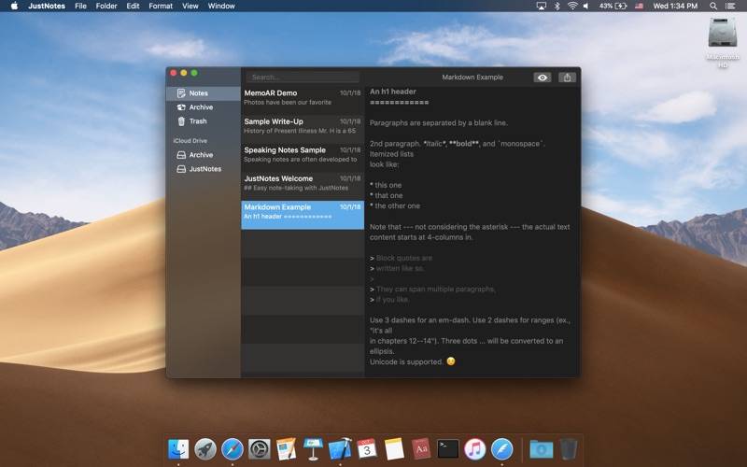Open the iCloud Drive Archive folder
The image size is (747, 467).
pyautogui.click(x=204, y=155)
